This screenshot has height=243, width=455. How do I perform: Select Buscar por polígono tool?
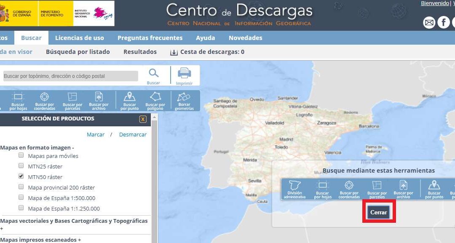155,101
